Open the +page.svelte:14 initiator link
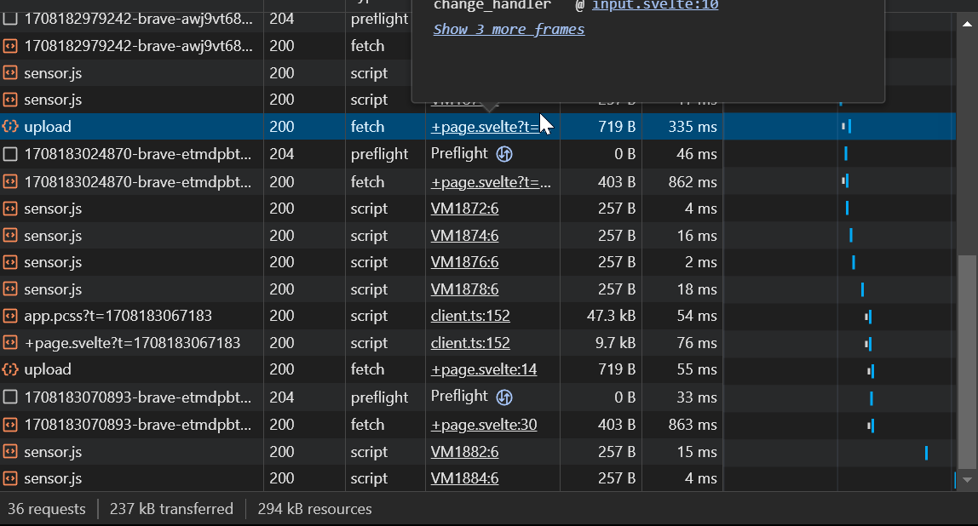Image resolution: width=978 pixels, height=526 pixels. [x=483, y=369]
